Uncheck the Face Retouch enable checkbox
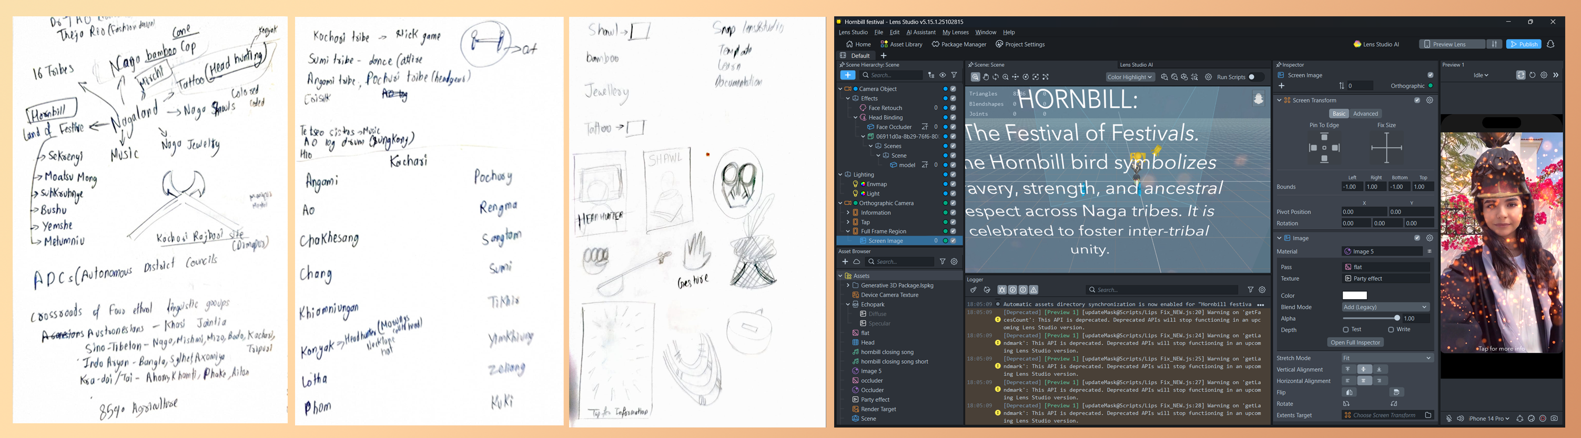Viewport: 1581px width, 438px height. coord(953,108)
